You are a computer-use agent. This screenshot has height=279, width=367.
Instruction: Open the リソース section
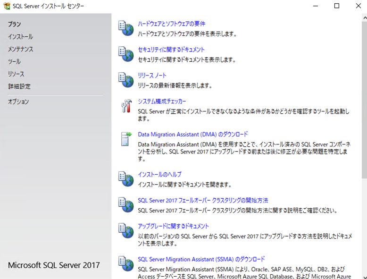point(16,74)
